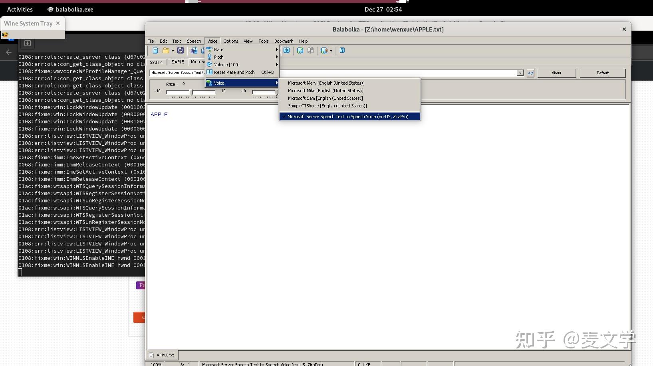Close the Balabolka window
Image resolution: width=653 pixels, height=366 pixels.
[x=624, y=29]
